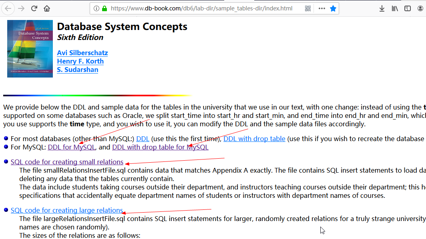Open the browser home page
This screenshot has width=426, height=239.
(x=47, y=8)
